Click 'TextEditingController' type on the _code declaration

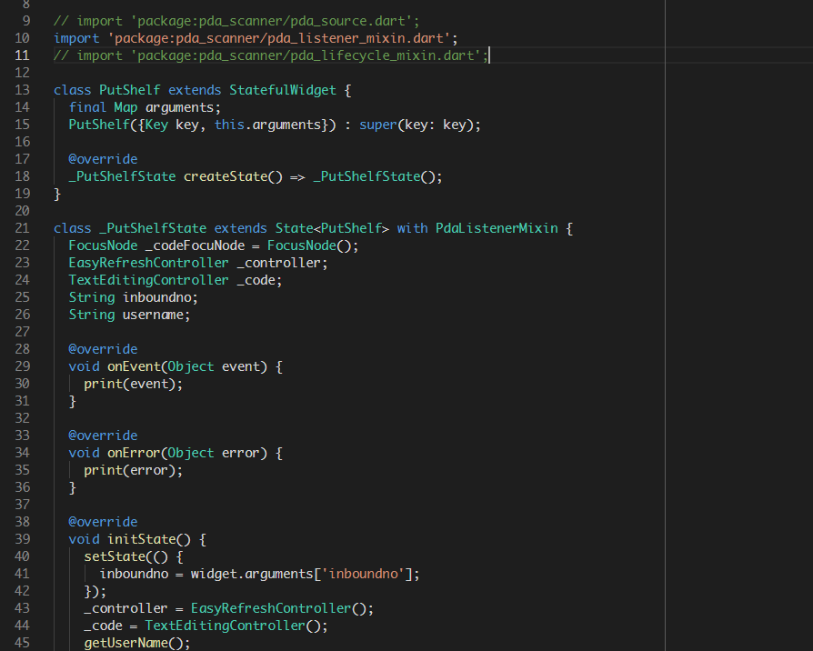point(148,280)
